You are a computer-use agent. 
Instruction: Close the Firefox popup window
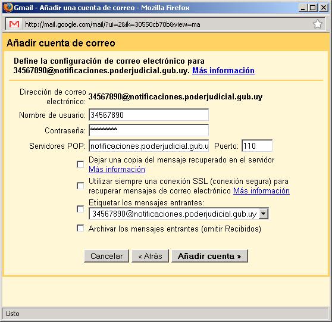tap(324, 8)
